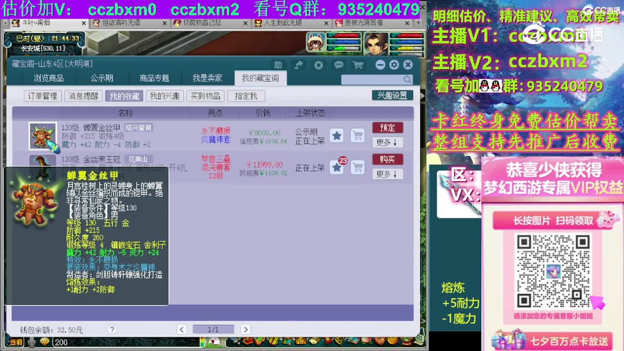The height and width of the screenshot is (351, 624).
Task: Switch to game tab 但欲清吟无语
Action: coord(129,22)
